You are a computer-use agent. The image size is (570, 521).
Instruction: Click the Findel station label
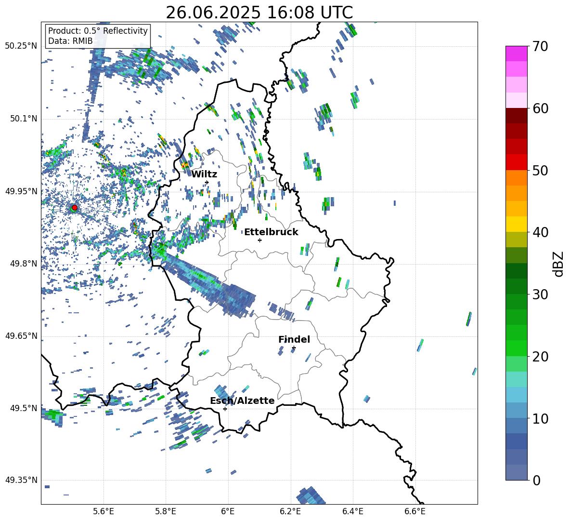pyautogui.click(x=294, y=339)
